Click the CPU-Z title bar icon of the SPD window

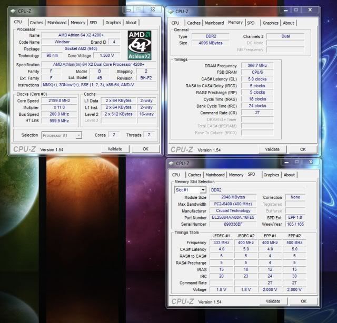click(171, 164)
